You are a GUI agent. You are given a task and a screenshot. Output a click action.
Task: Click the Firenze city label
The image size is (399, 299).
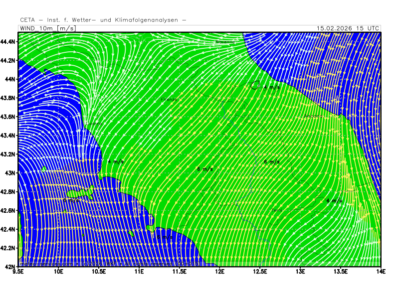click(x=169, y=100)
